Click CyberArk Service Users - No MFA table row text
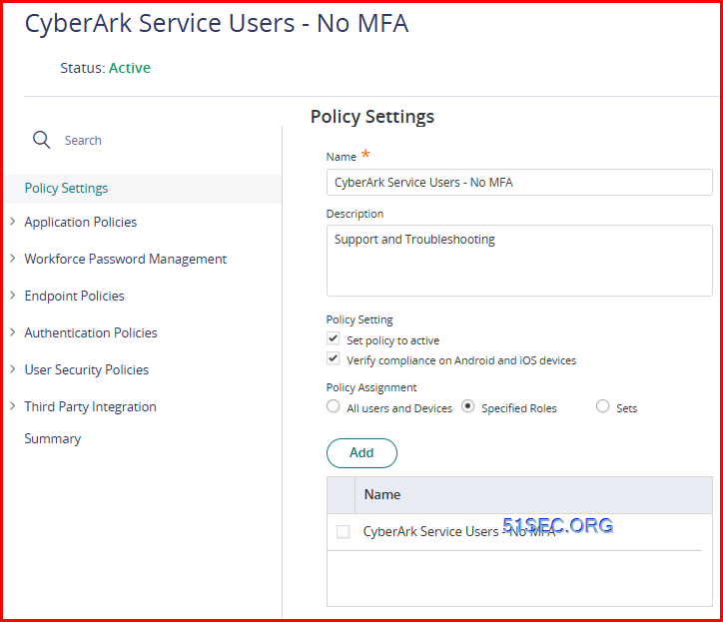The width and height of the screenshot is (723, 622). pos(459,531)
